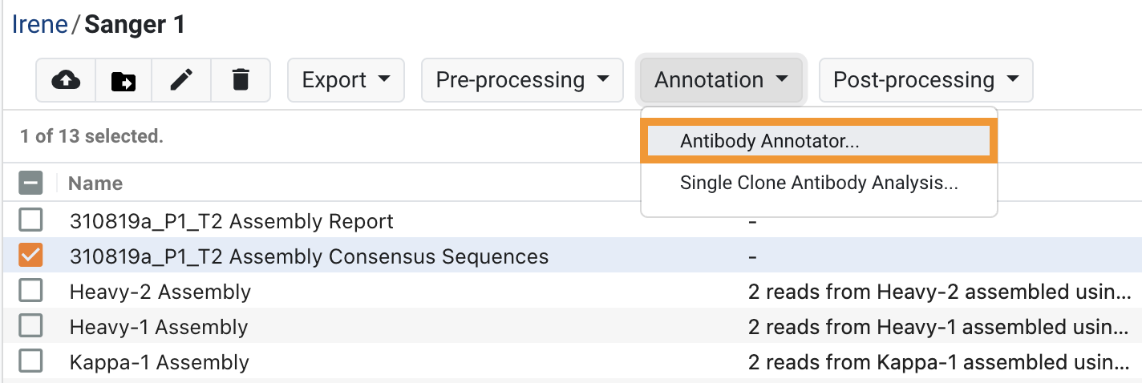This screenshot has height=383, width=1142.
Task: Tick the Heavy-1 Assembly checkbox
Action: click(30, 326)
